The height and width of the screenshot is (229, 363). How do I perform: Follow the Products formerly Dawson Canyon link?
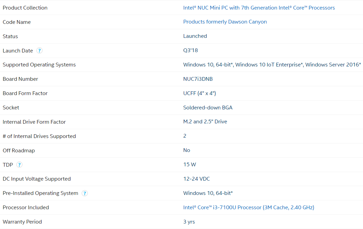(225, 22)
